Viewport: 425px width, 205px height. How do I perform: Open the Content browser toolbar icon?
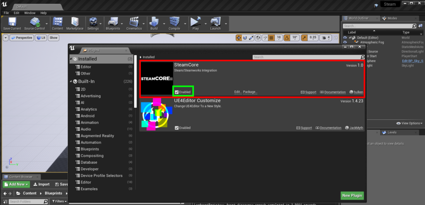[57, 24]
